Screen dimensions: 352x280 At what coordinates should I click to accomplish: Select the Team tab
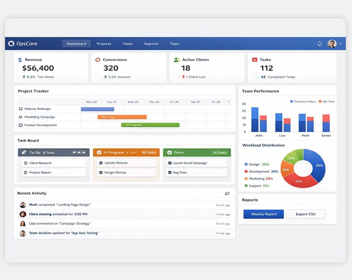point(175,44)
